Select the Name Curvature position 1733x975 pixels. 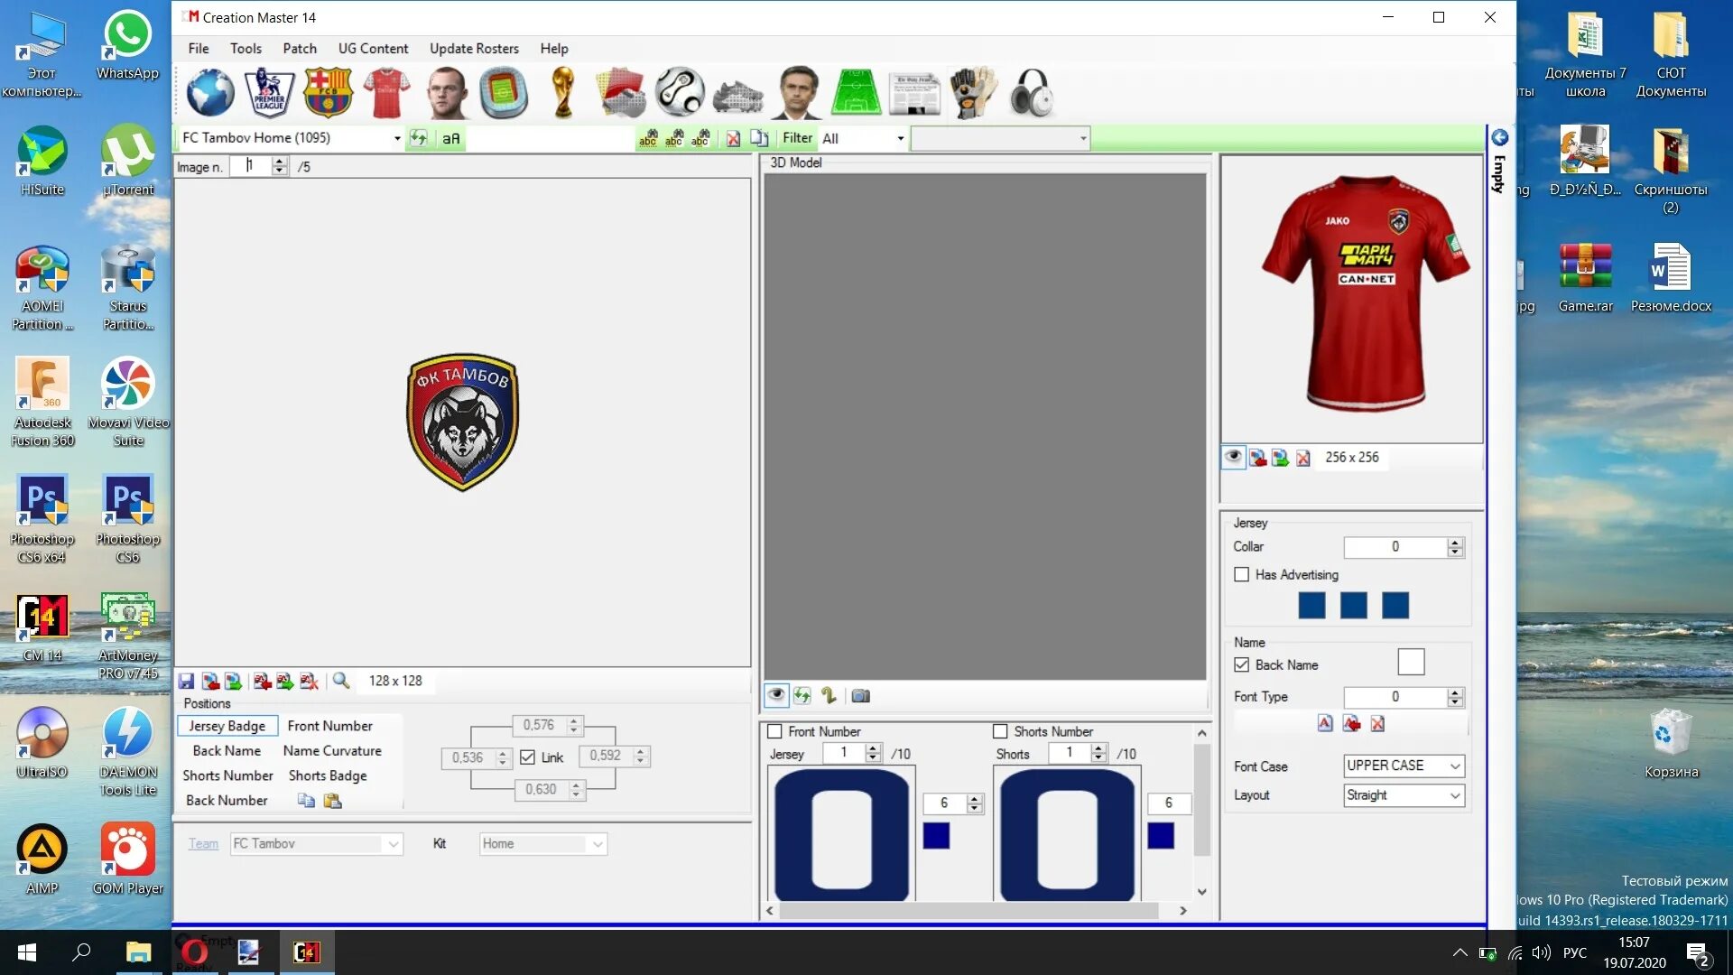click(x=332, y=751)
